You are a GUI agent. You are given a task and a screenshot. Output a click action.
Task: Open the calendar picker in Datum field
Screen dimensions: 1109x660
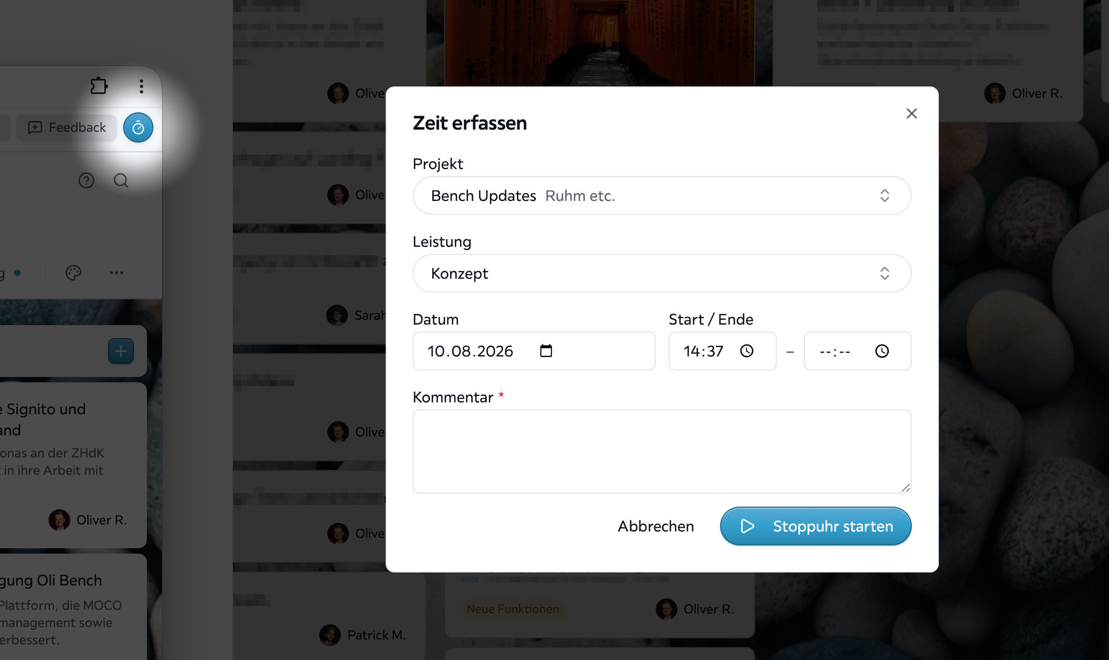point(546,351)
